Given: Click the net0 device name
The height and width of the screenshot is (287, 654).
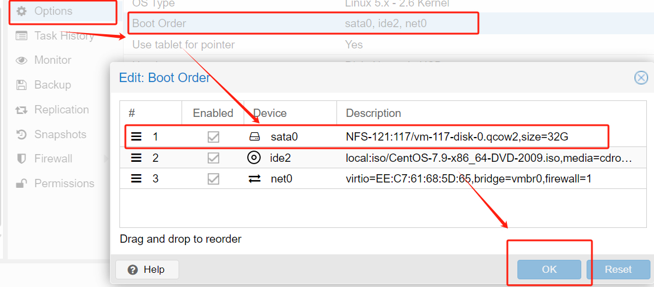Looking at the screenshot, I should coord(281,179).
